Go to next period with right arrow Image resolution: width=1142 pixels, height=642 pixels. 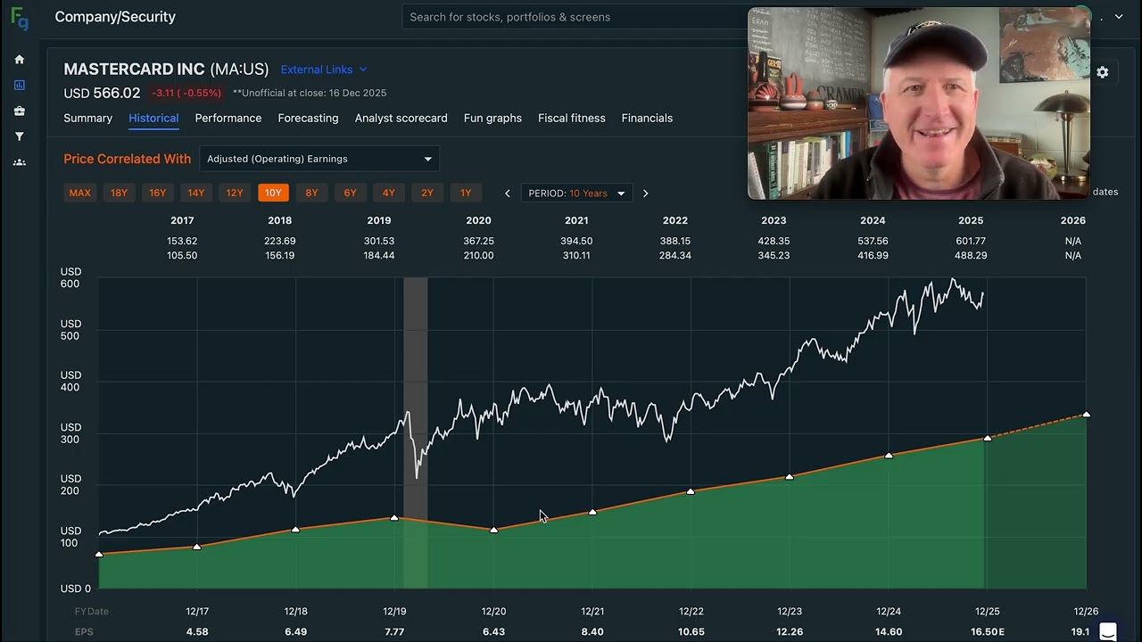coord(645,193)
